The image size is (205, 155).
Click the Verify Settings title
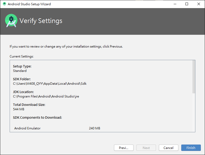pyautogui.click(x=41, y=21)
